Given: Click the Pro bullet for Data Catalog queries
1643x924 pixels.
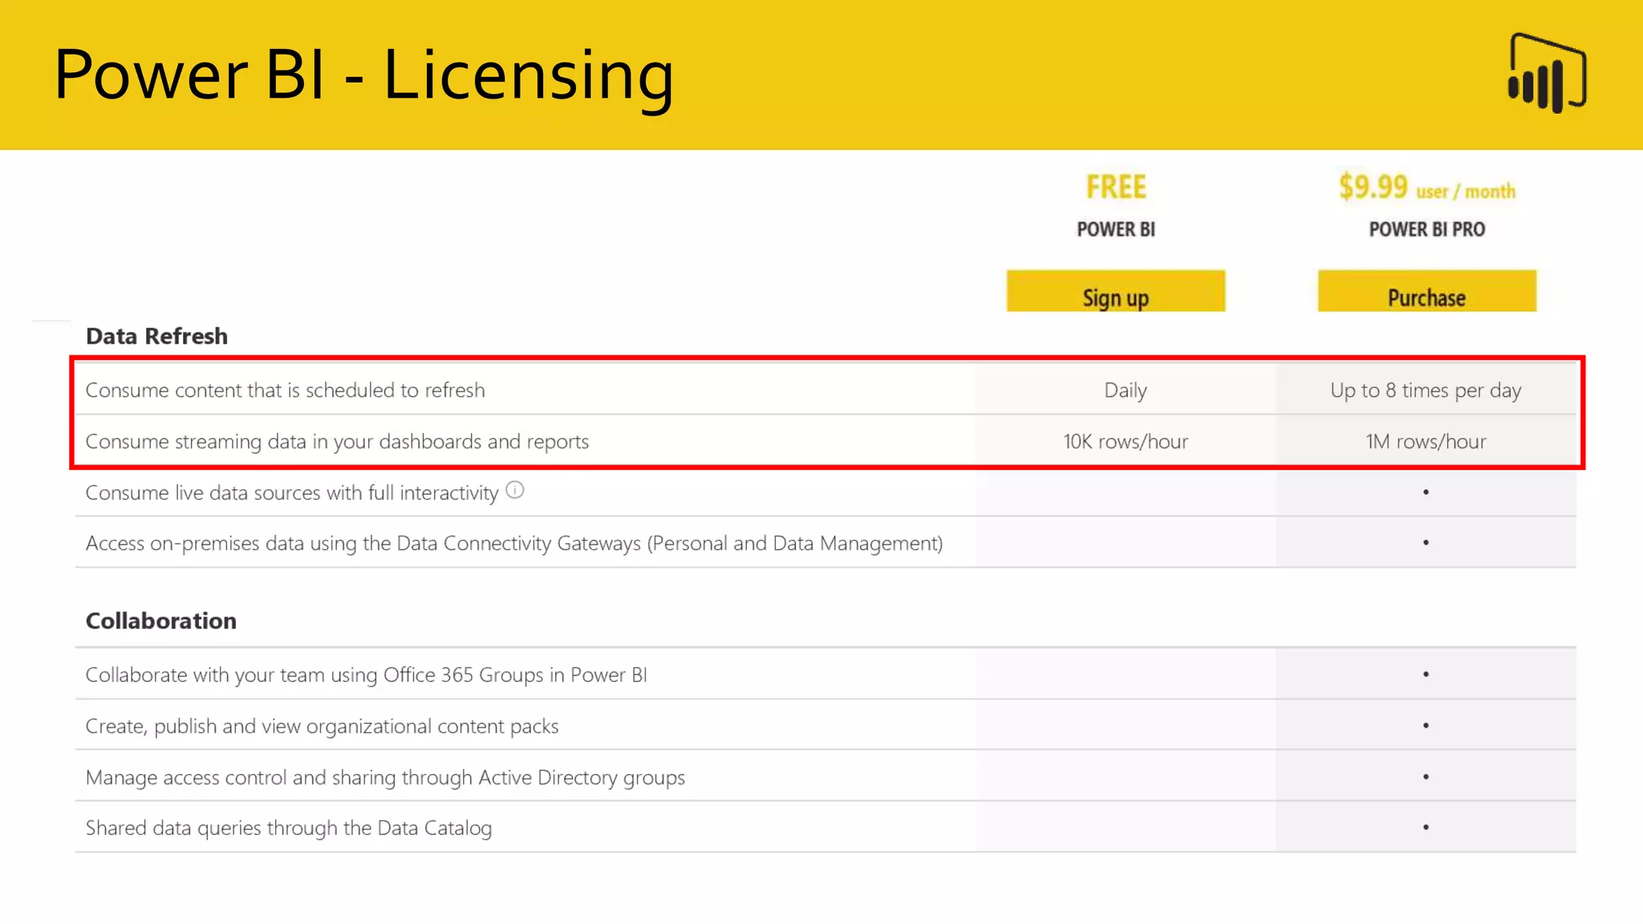Looking at the screenshot, I should pyautogui.click(x=1426, y=827).
